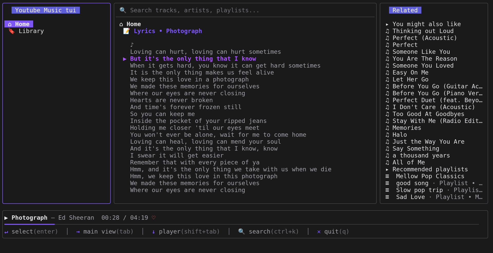Click the Related panel header

tap(405, 10)
